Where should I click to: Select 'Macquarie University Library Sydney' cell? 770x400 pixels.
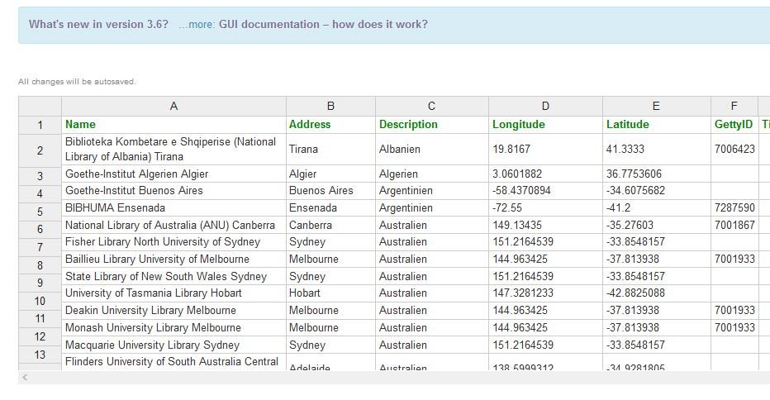(x=173, y=345)
